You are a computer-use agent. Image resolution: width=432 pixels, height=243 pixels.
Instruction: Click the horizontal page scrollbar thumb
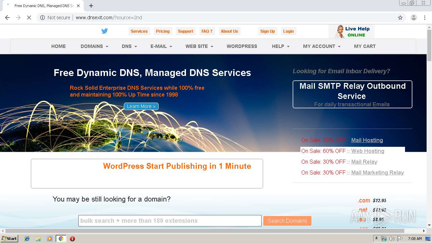tap(204, 231)
